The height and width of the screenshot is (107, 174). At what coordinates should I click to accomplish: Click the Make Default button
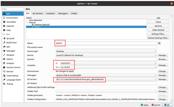click(158, 30)
